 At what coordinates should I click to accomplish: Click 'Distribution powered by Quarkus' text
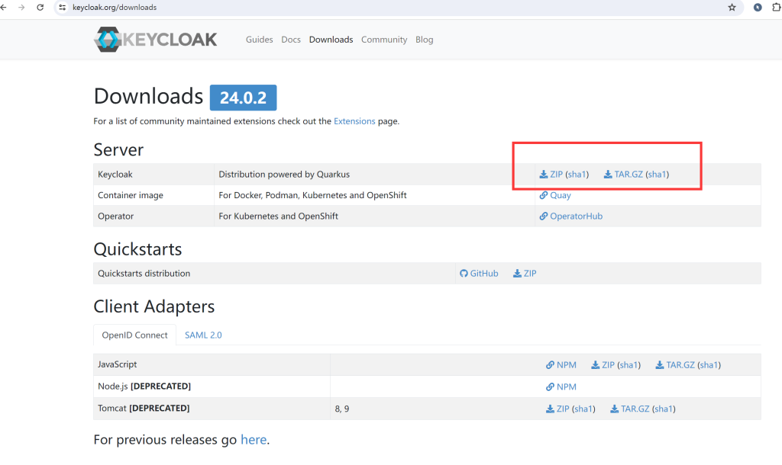tap(284, 175)
